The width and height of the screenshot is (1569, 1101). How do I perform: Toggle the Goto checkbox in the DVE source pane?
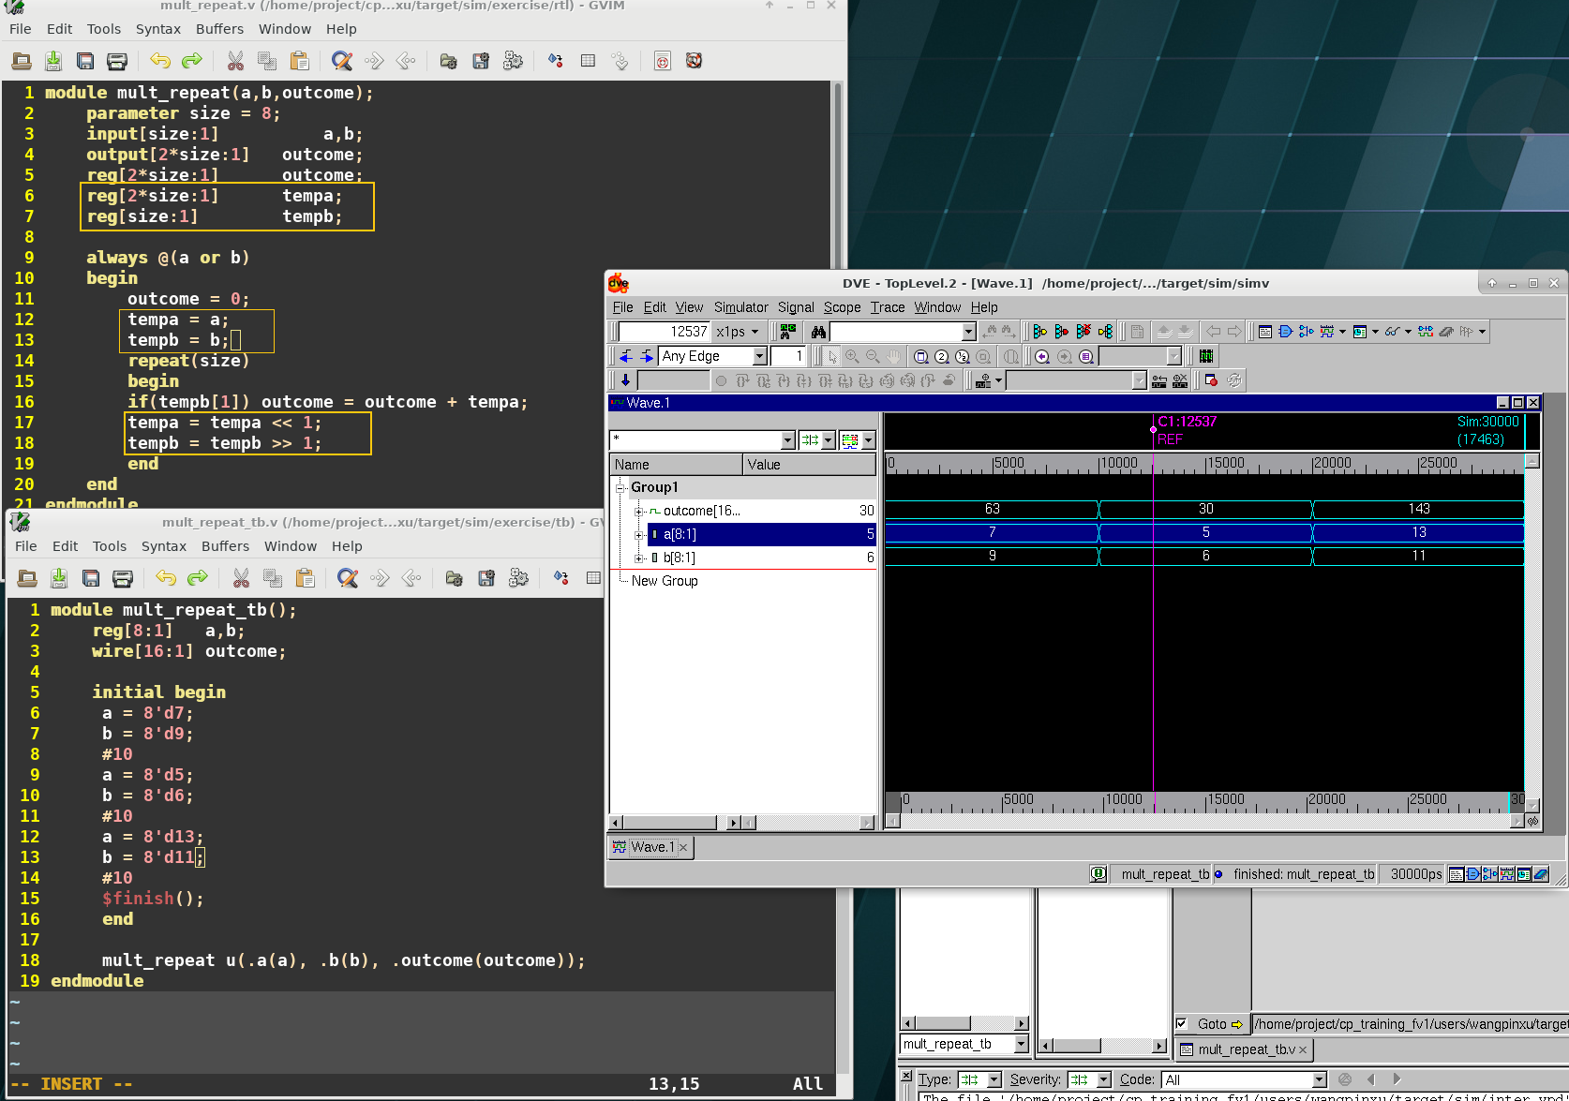1182,1024
